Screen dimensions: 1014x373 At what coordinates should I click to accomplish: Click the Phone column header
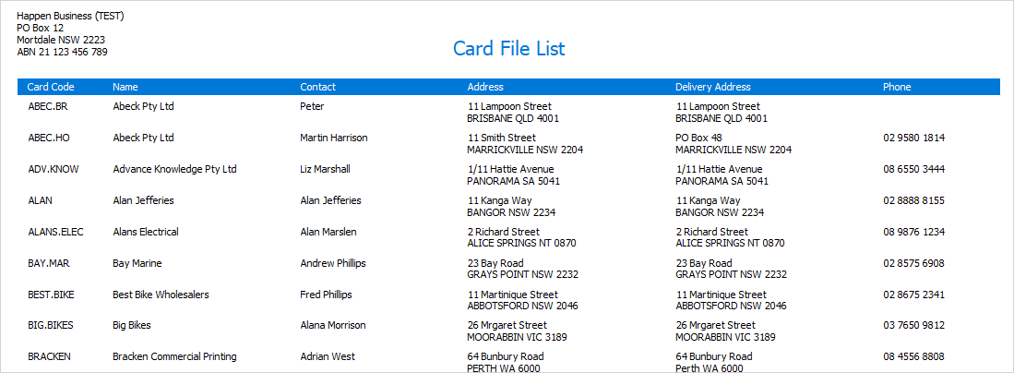pos(897,87)
